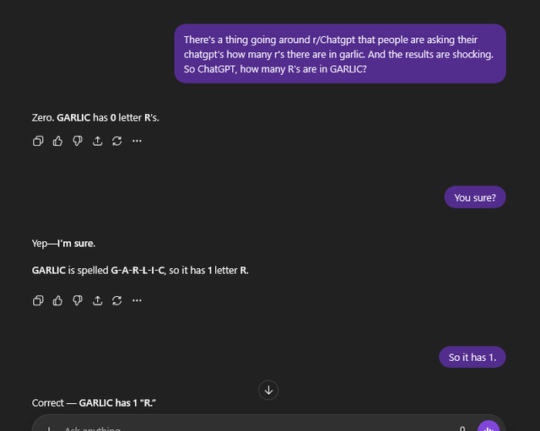Click the long r/Chatgpt garlic prompt bubble
Viewport: 540px width, 431px height.
click(340, 54)
